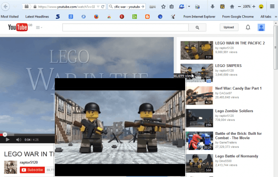Open the Nerf War: Candy Bar Part 1 title
The image size is (278, 177).
tap(238, 88)
